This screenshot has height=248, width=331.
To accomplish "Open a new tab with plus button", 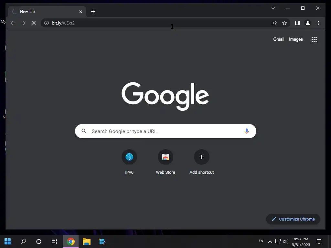I will pyautogui.click(x=93, y=12).
